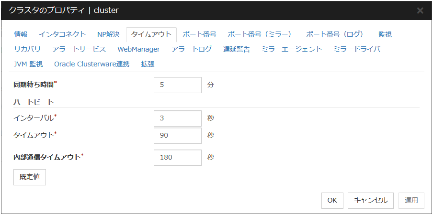Click the キャンセル button
This screenshot has width=433, height=215.
point(371,201)
